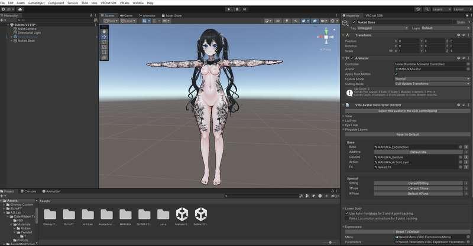The image size is (473, 246).
Task: Select the View (hand) tool in Scene
Action: click(x=104, y=31)
